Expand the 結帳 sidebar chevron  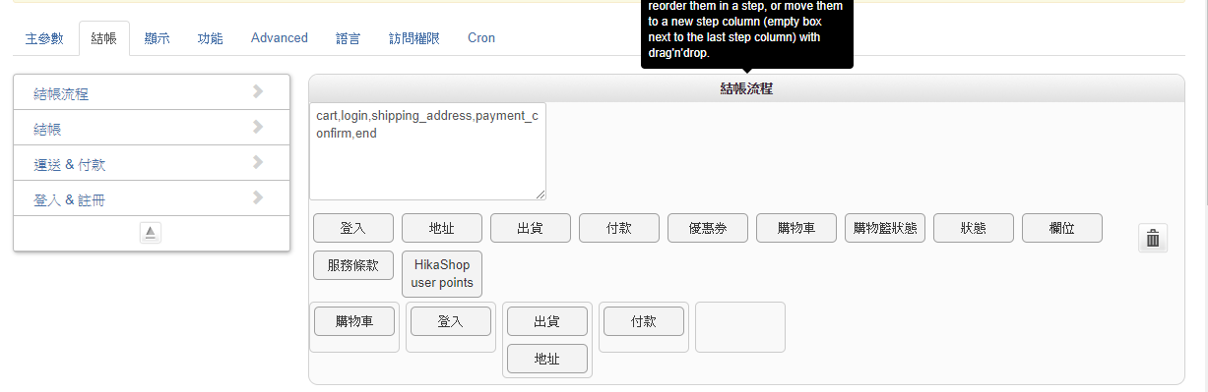(x=258, y=127)
